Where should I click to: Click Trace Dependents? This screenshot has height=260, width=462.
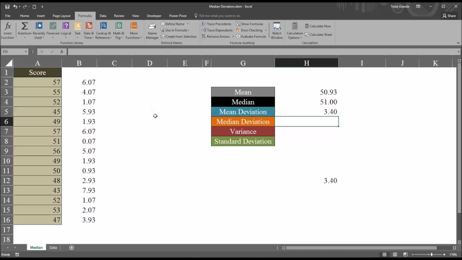(x=217, y=30)
